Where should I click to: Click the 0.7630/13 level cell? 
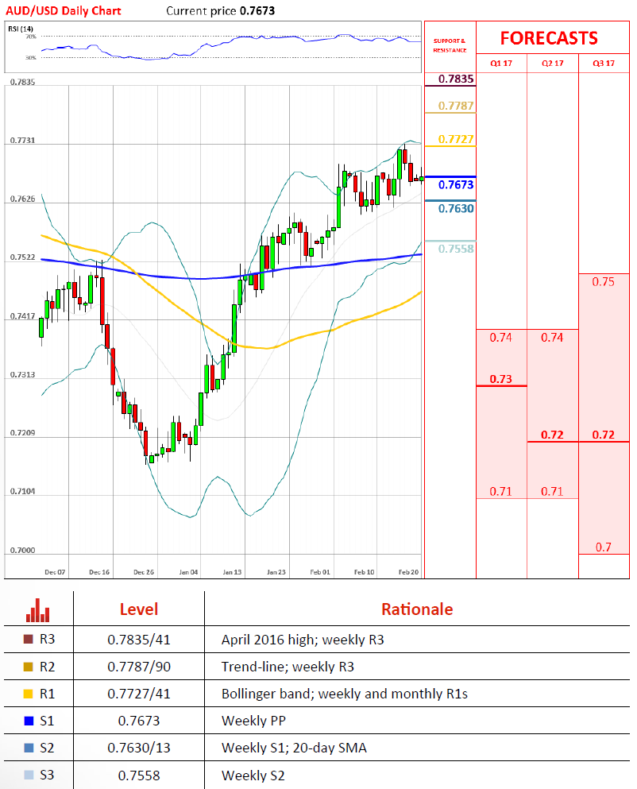[x=139, y=748]
